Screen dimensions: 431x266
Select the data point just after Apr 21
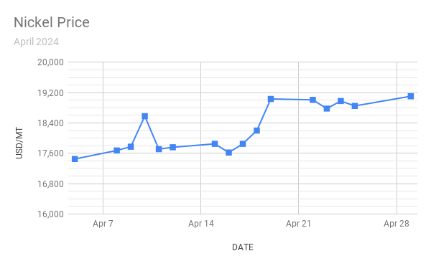(312, 100)
